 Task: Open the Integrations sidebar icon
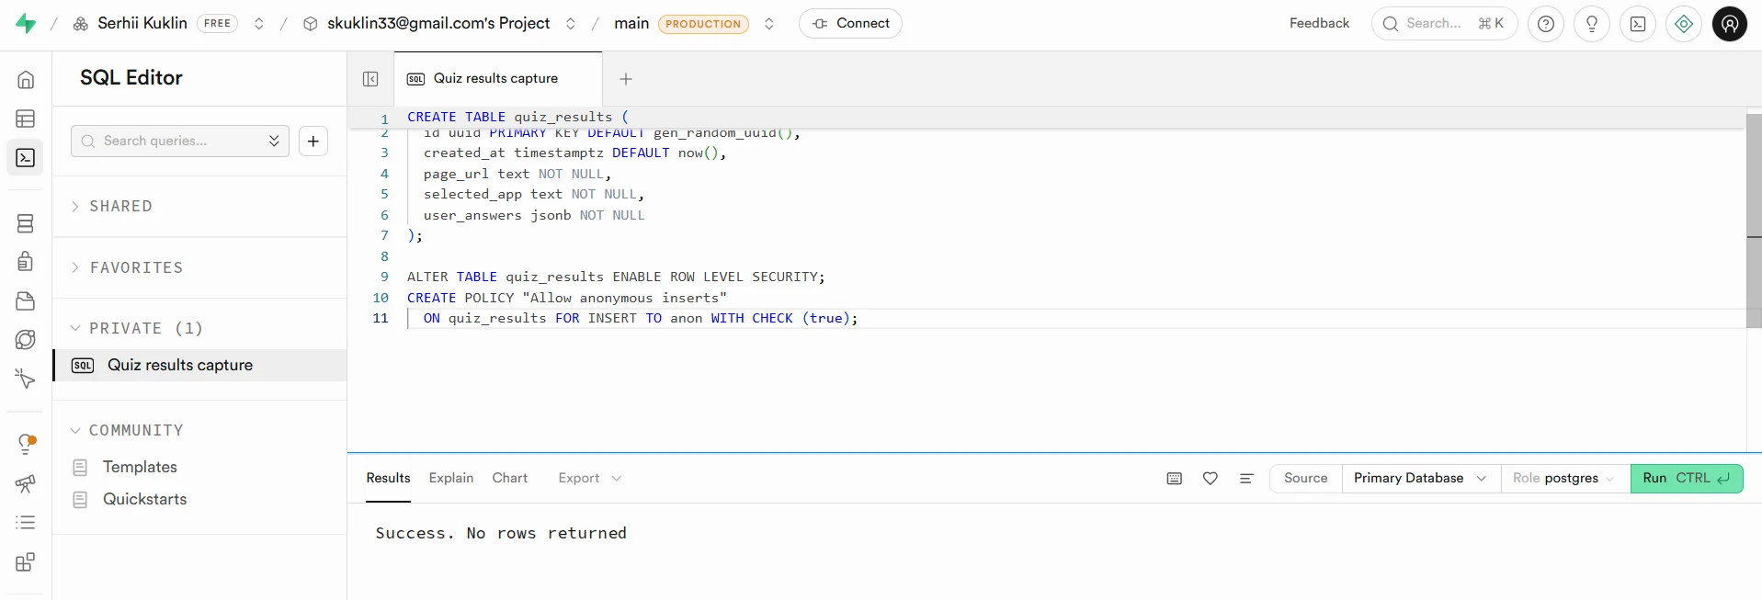coord(26,561)
